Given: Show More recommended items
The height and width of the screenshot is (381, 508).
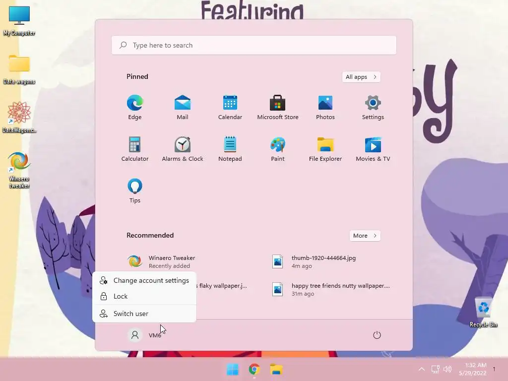Looking at the screenshot, I should [x=365, y=236].
